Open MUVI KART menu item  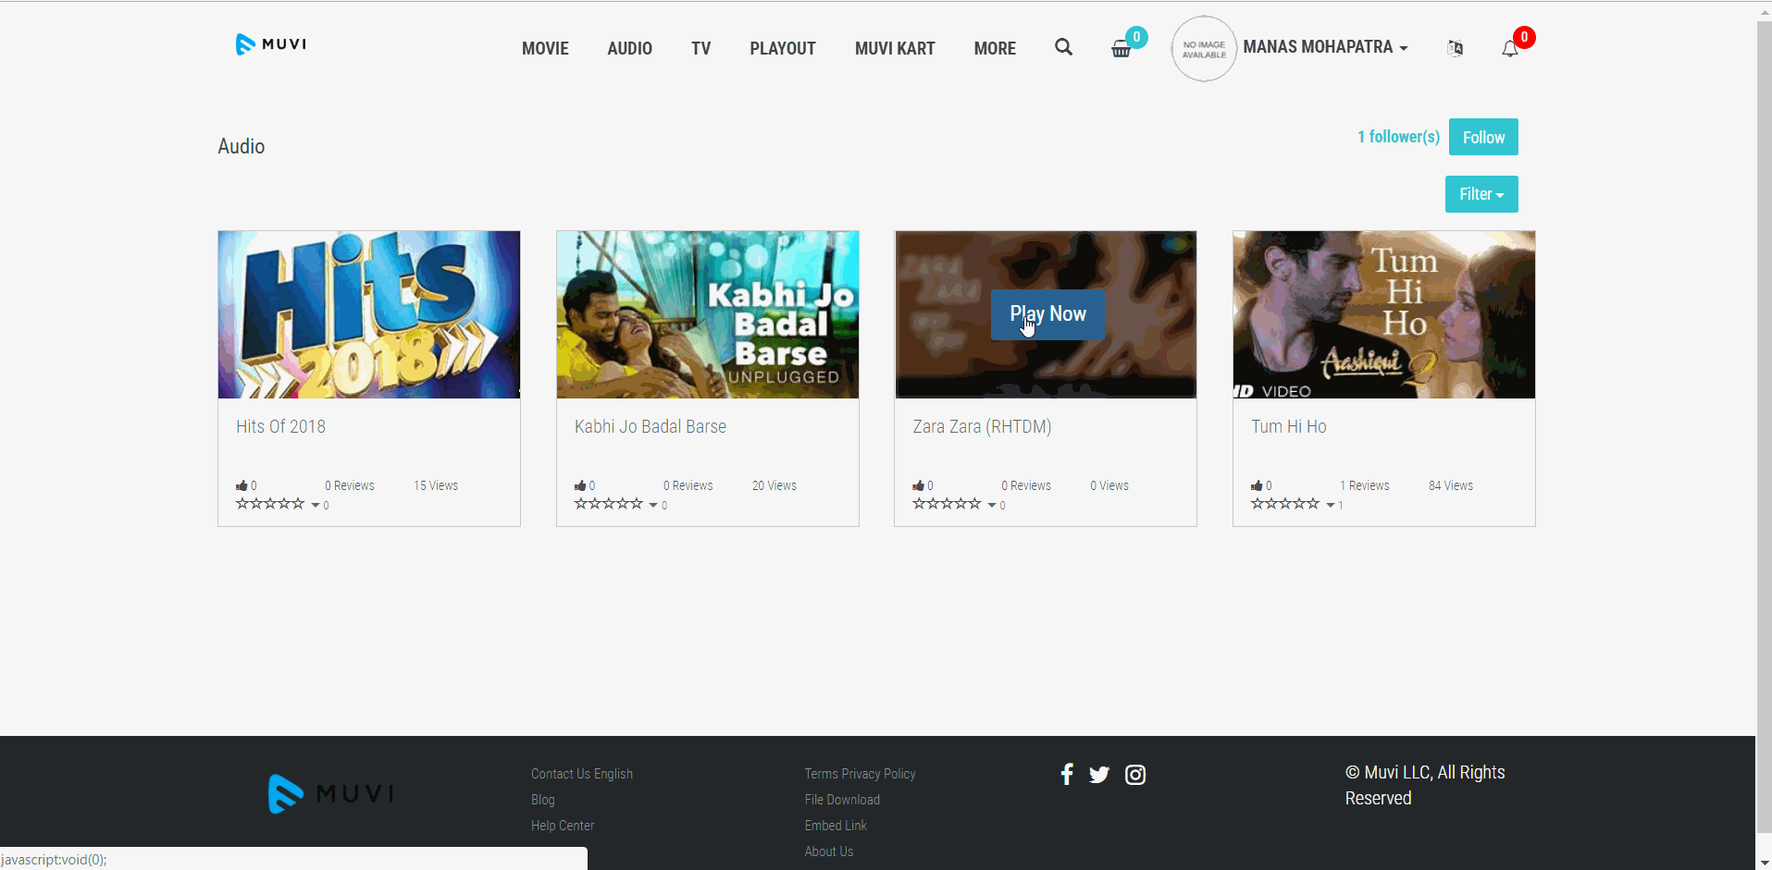[895, 49]
